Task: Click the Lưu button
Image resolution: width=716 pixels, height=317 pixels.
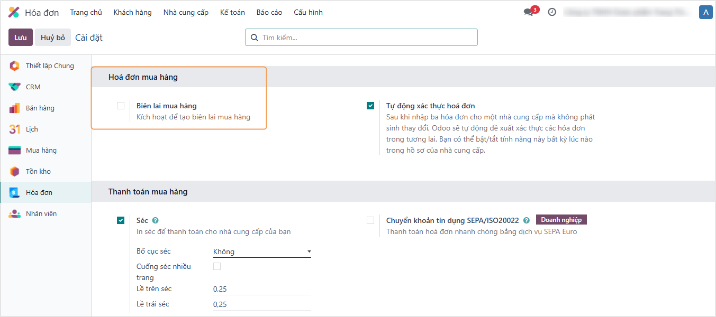Action: 21,38
